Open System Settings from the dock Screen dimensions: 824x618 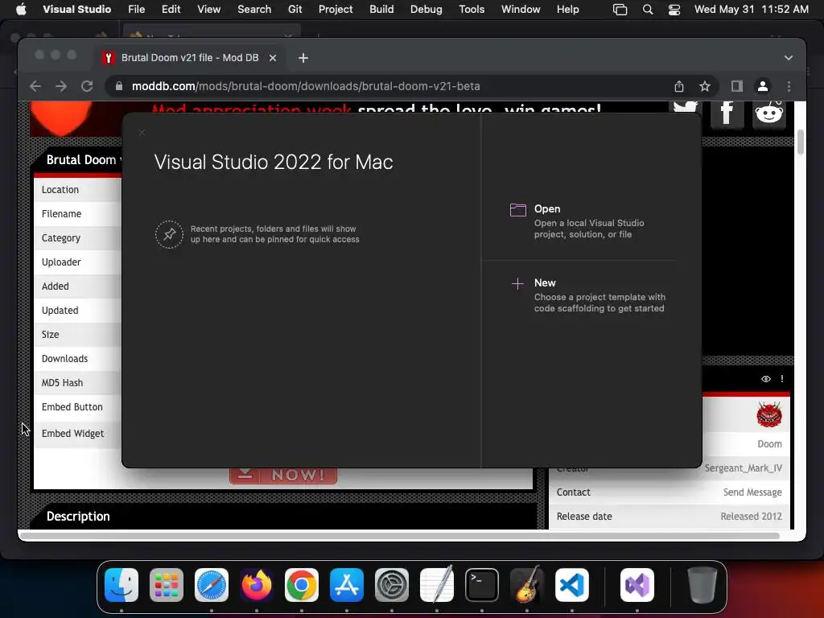(392, 585)
